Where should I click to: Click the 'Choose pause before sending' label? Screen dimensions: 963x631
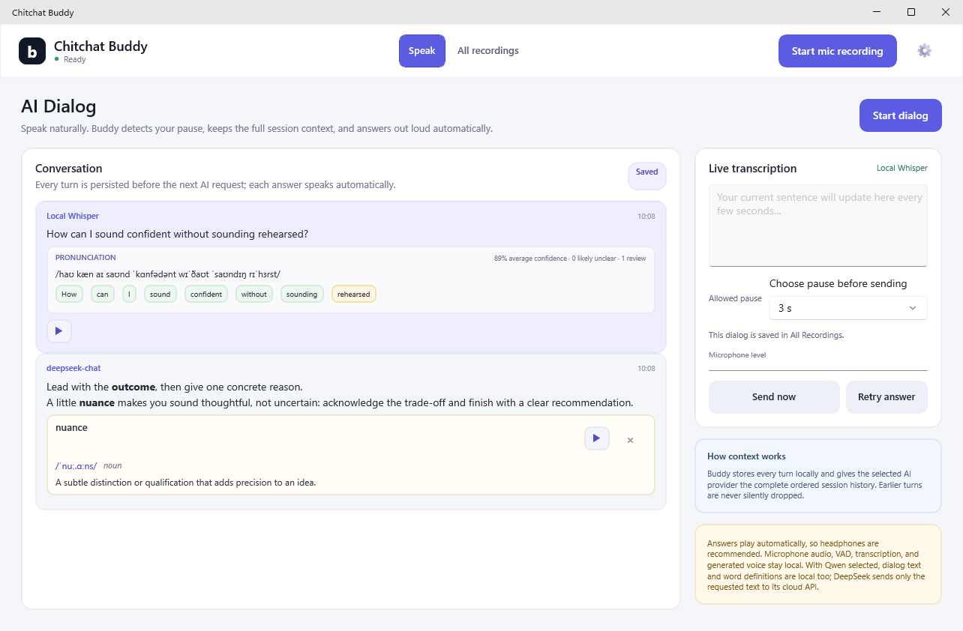(838, 284)
